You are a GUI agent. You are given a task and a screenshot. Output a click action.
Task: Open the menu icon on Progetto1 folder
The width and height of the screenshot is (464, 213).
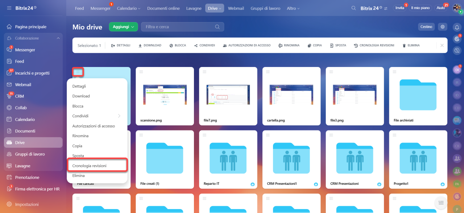point(394,135)
